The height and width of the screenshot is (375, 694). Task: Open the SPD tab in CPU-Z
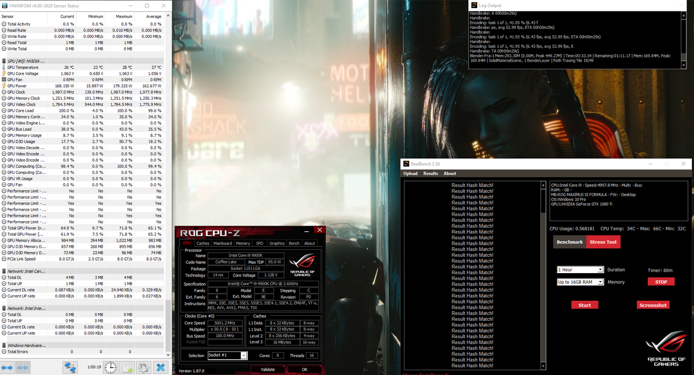coord(260,243)
